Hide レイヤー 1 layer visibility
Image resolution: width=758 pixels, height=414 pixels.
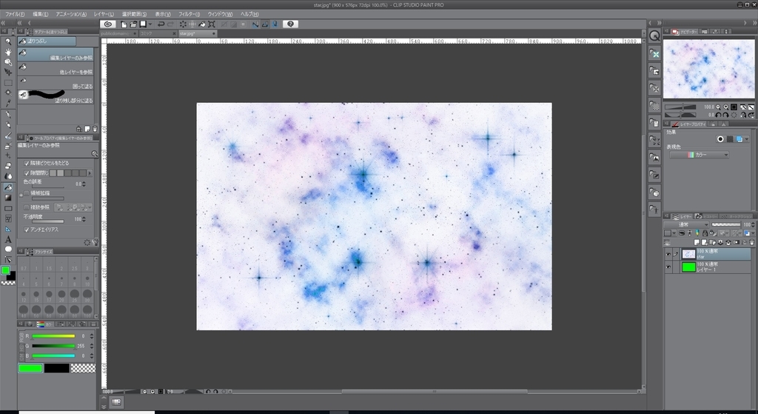(668, 267)
